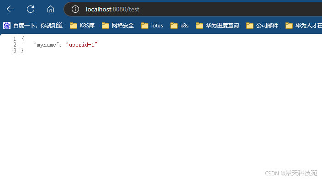
Task: Click the Baidu paw bookmark icon
Action: (x=7, y=26)
